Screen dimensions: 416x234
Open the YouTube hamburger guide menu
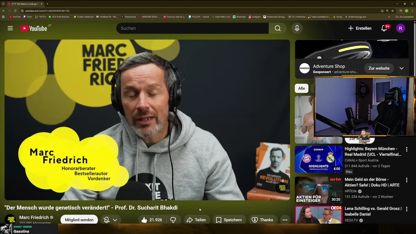tap(10, 28)
